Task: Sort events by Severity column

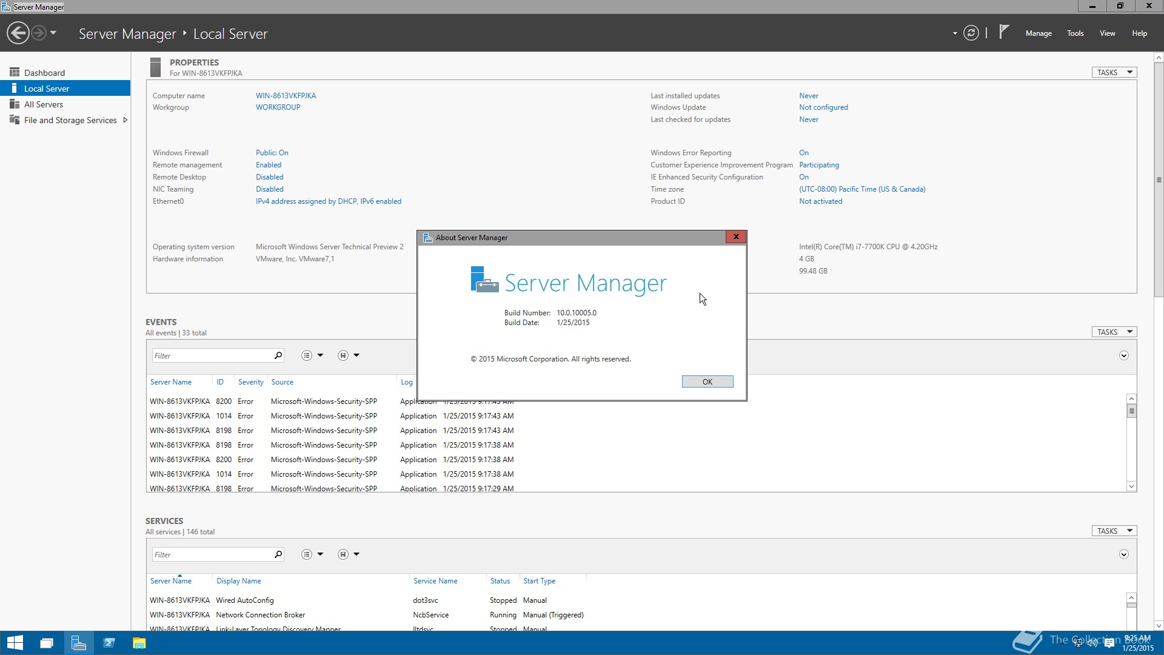Action: click(x=250, y=382)
